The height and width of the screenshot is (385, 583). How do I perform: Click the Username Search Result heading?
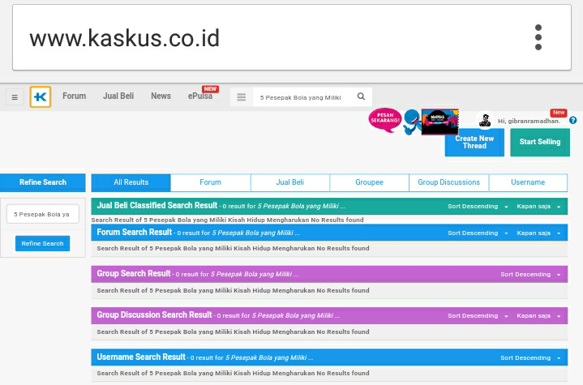tap(141, 357)
